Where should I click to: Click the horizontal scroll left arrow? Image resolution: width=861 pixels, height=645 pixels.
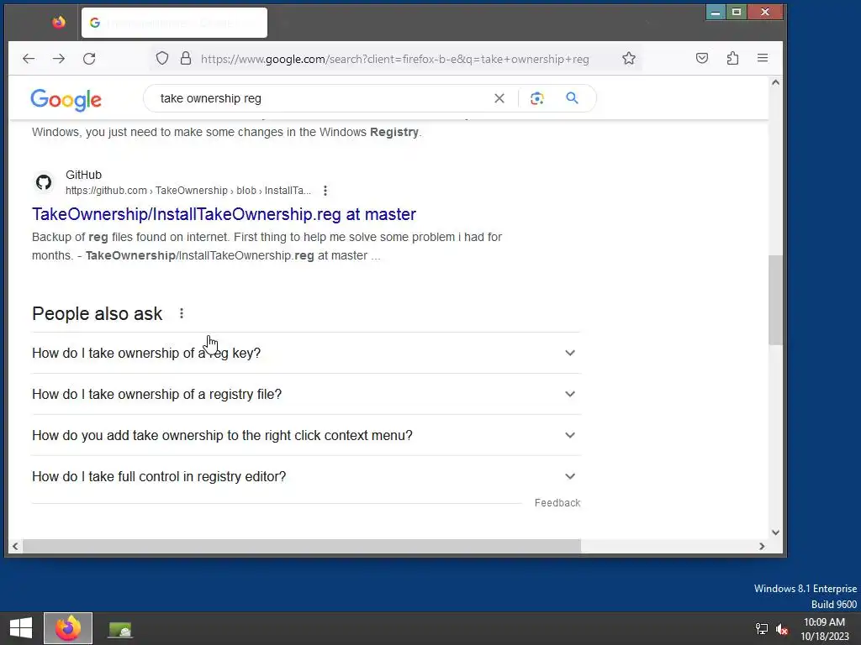coord(15,546)
